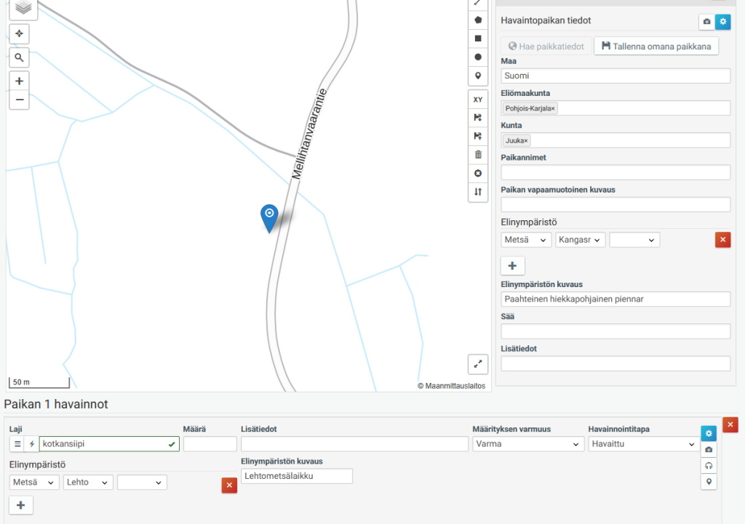Click the trash icon in map toolbar

tap(478, 154)
